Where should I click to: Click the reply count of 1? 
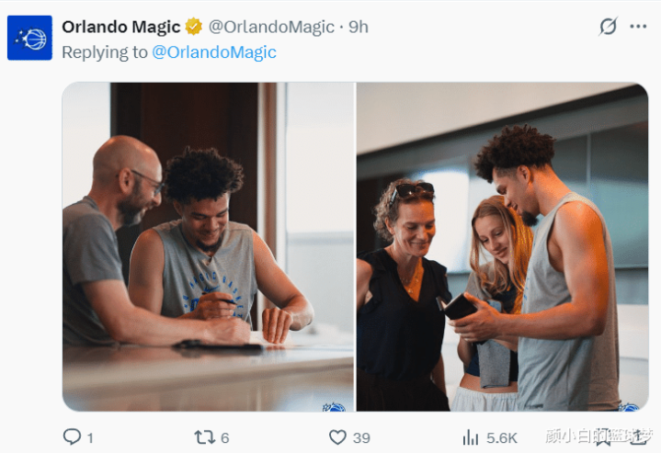pos(90,438)
